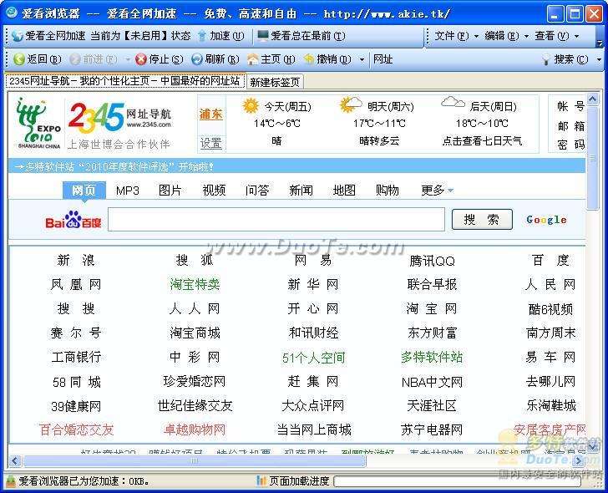Click the 多特软件站 2010年度软件评选 banner link
Viewport: 608px width, 493px height.
click(x=114, y=167)
